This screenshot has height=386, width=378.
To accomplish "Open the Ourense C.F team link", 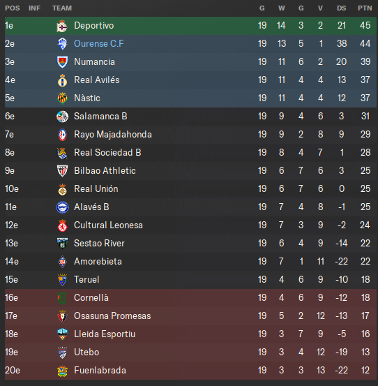I will point(99,43).
